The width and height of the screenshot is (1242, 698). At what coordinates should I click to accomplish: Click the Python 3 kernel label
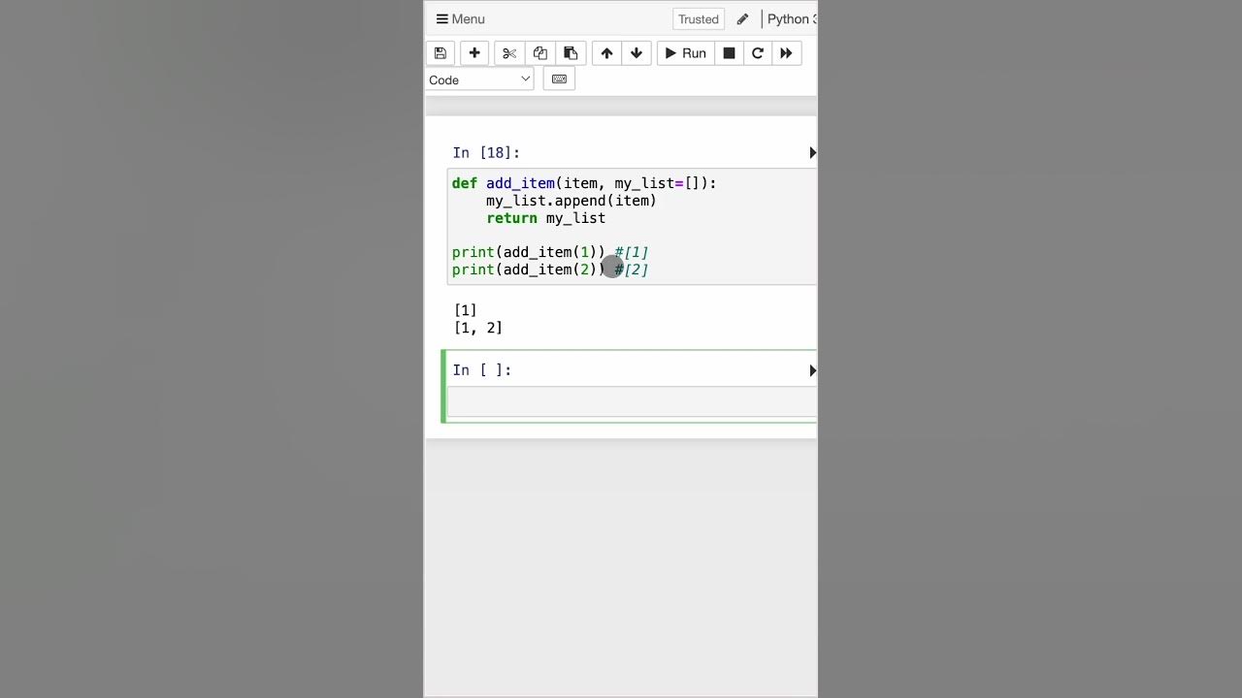791,18
